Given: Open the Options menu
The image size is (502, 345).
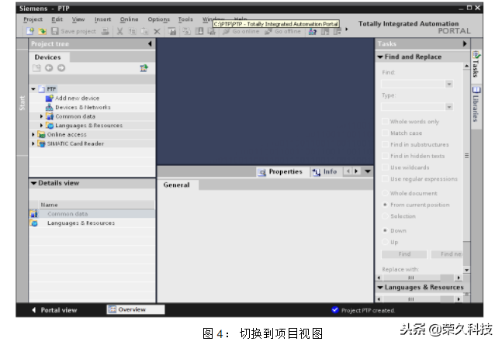Looking at the screenshot, I should tap(158, 19).
